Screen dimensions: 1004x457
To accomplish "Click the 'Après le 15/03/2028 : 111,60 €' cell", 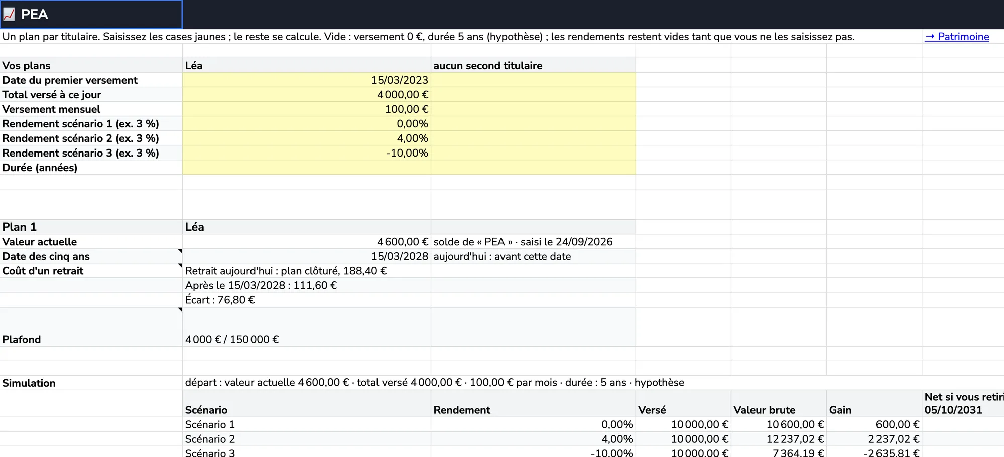I will pos(307,285).
